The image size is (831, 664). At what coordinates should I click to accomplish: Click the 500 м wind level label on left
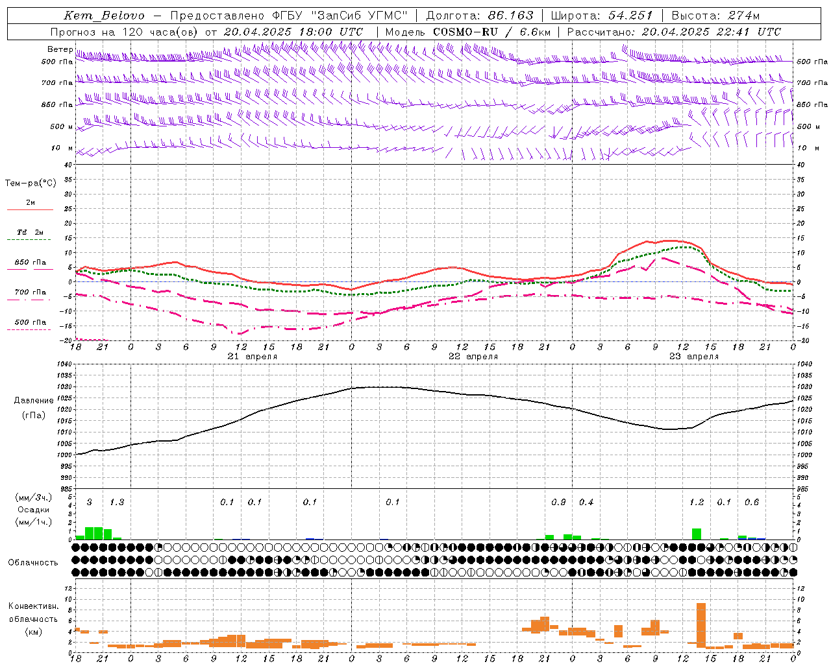pos(62,126)
